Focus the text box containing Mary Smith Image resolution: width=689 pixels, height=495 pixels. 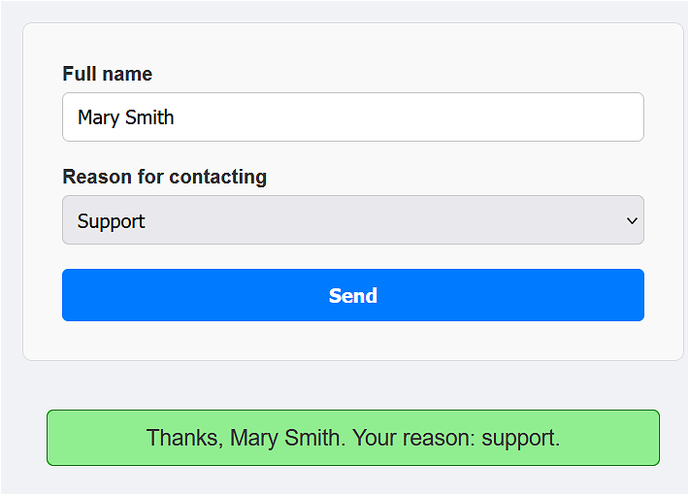pyautogui.click(x=291, y=117)
